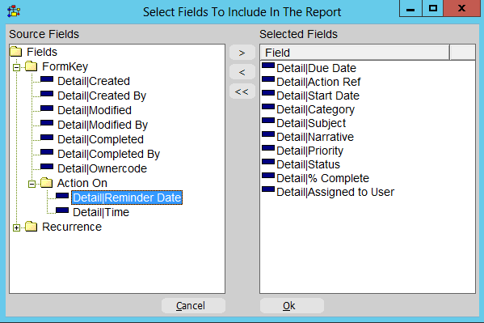Remove a field using the < button
484x323 pixels.
click(242, 72)
